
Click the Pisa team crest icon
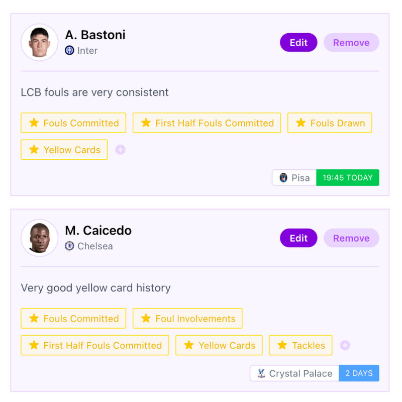(x=283, y=178)
